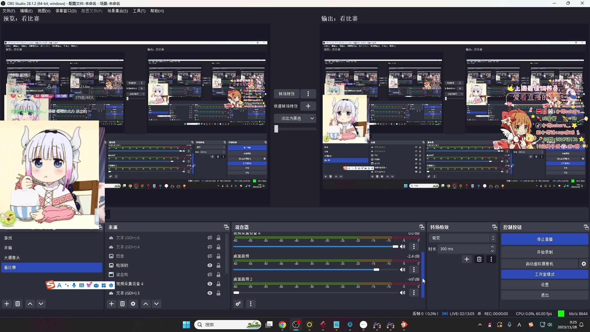
Task: Open the 场景集合(S) menu
Action: click(x=118, y=11)
